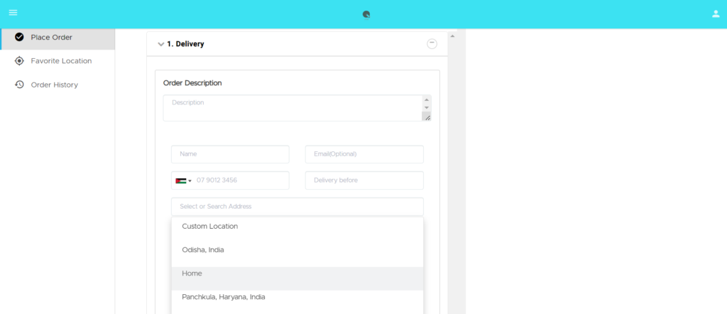This screenshot has width=727, height=314.
Task: Click the 1. Delivery heading text
Action: pyautogui.click(x=185, y=44)
